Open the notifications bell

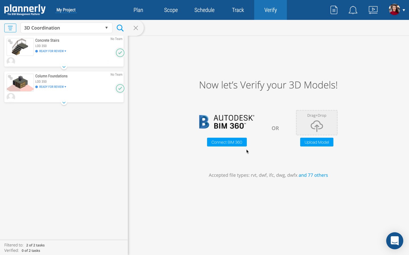(x=353, y=10)
